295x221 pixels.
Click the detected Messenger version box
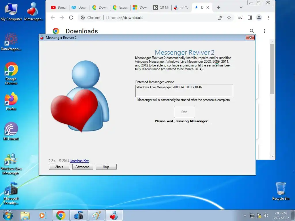click(184, 91)
